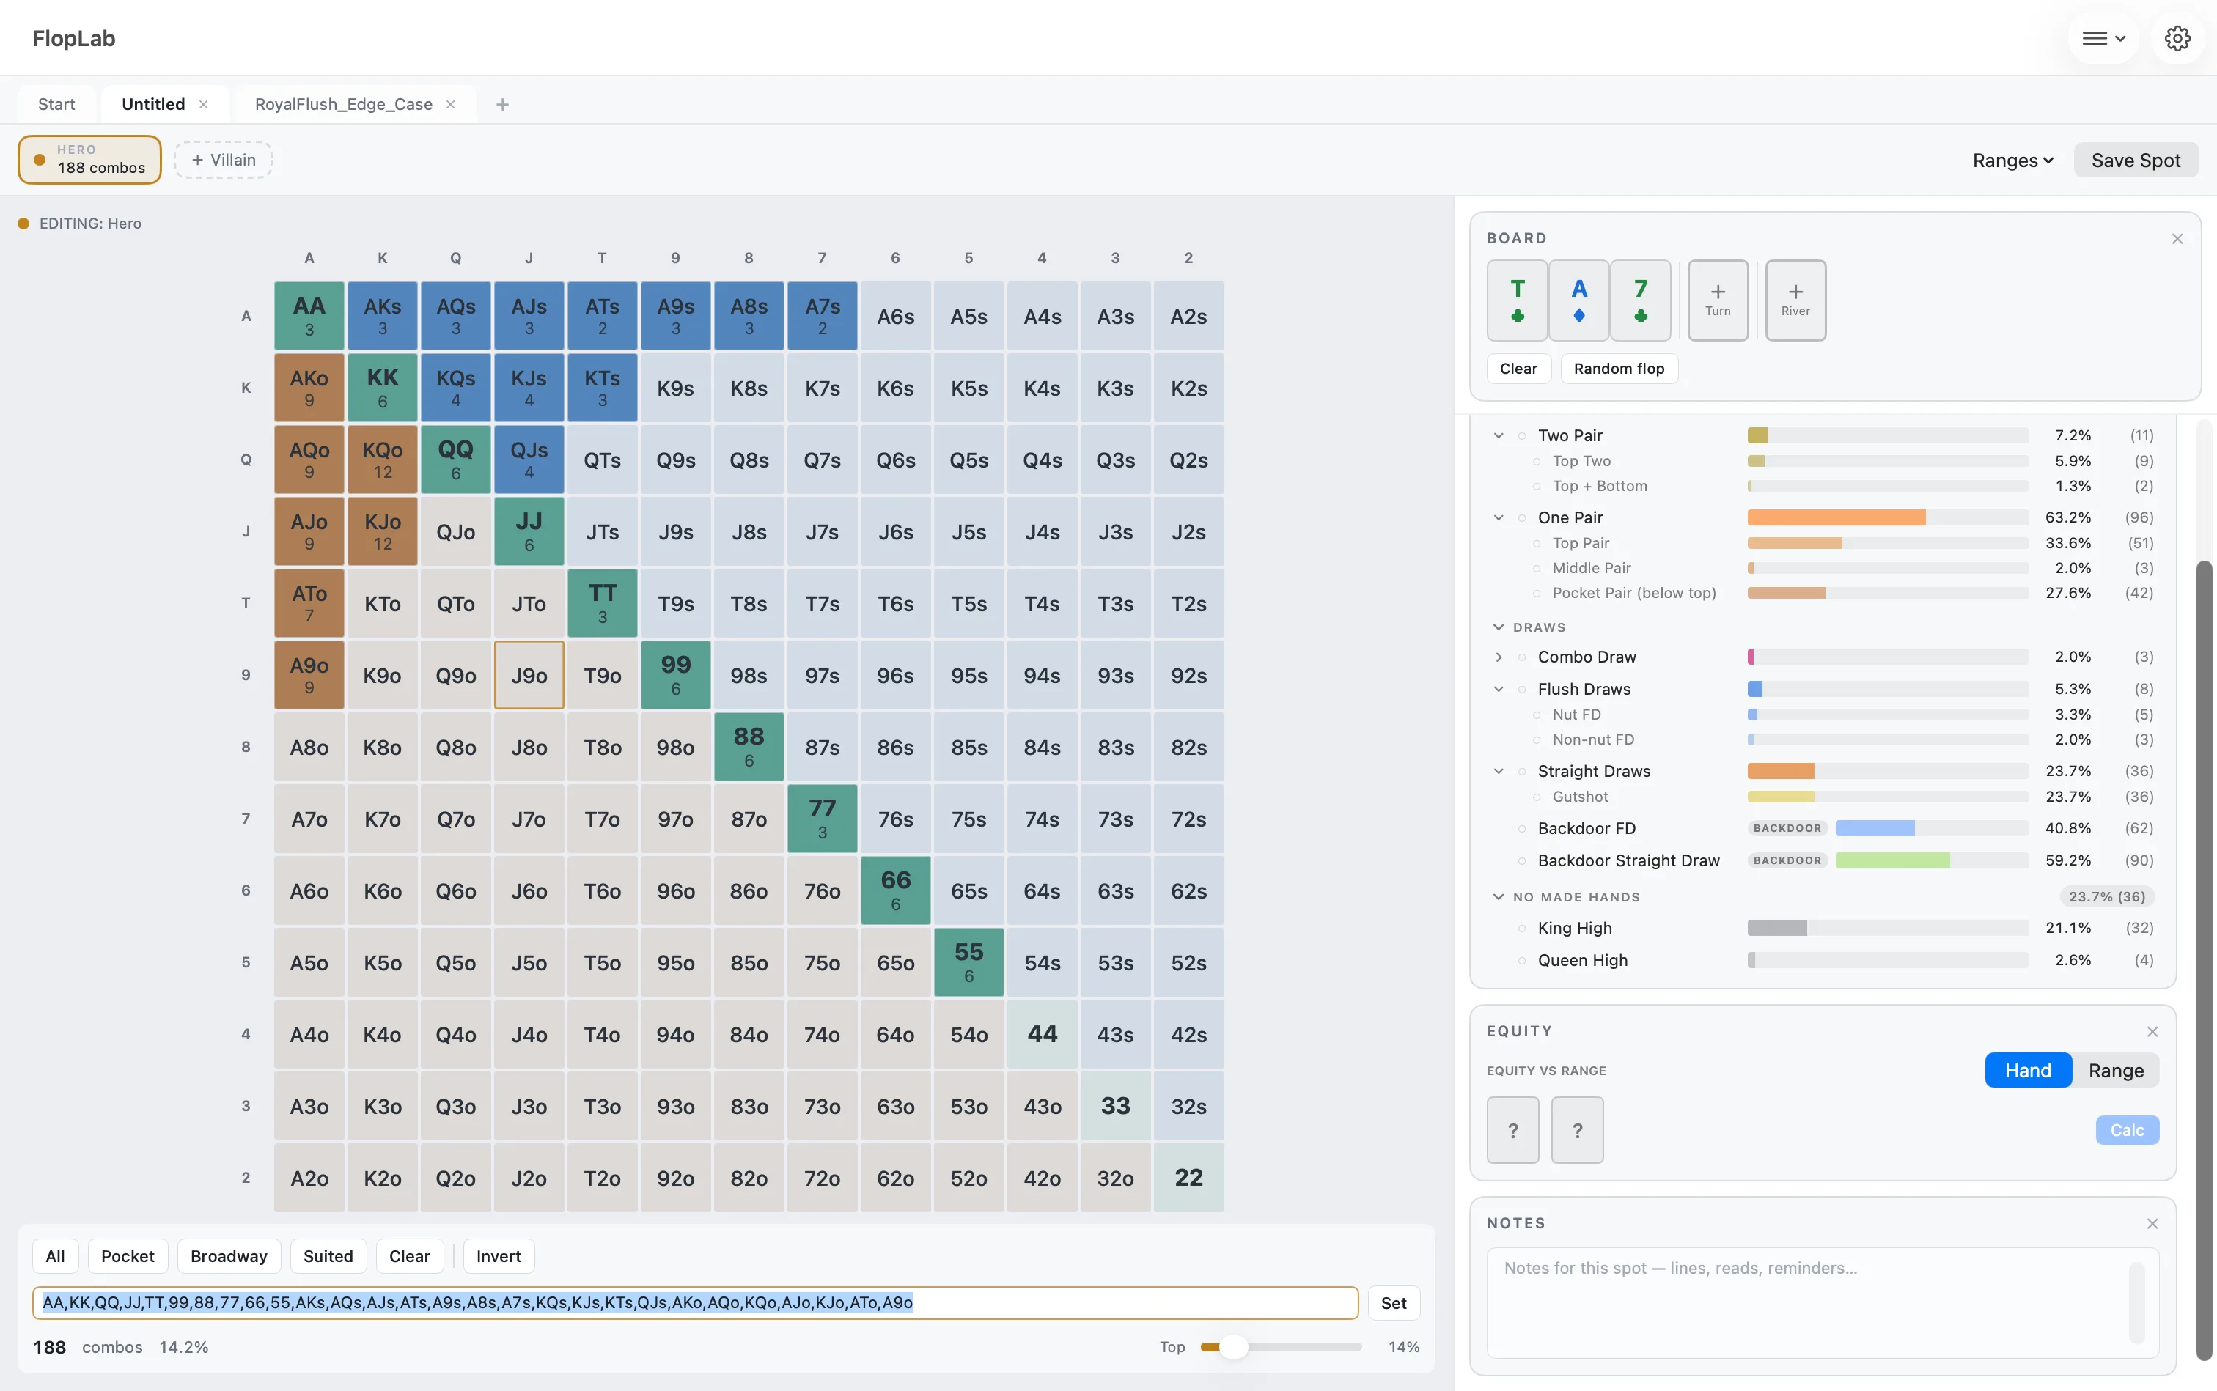Close the Equity panel
2217x1391 pixels.
[2152, 1031]
